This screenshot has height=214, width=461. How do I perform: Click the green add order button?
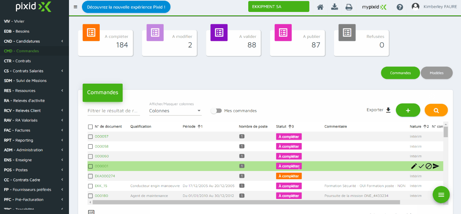tap(408, 110)
